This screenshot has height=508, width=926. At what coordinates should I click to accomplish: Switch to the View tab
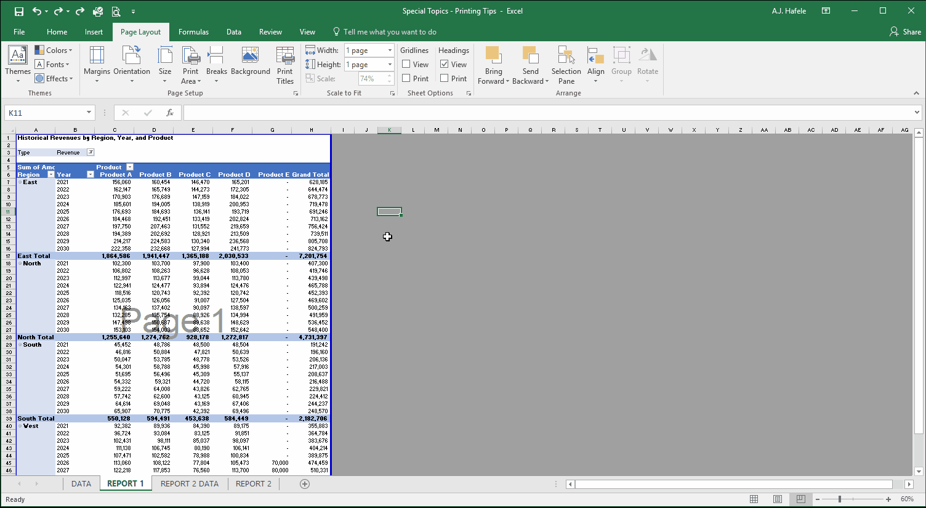[307, 32]
